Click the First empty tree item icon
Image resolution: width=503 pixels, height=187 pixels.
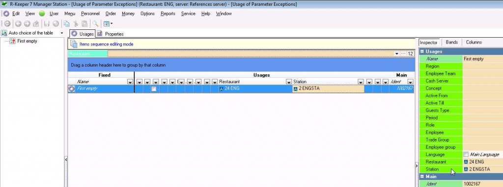pos(12,41)
